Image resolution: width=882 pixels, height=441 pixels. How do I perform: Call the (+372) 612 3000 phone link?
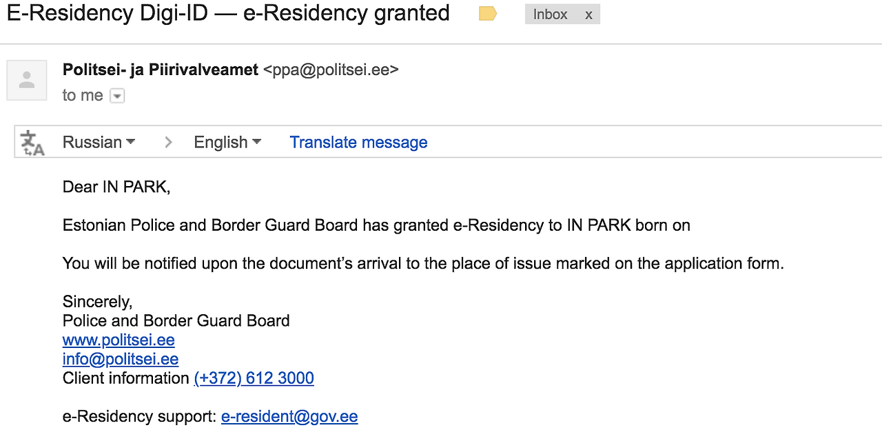(254, 378)
